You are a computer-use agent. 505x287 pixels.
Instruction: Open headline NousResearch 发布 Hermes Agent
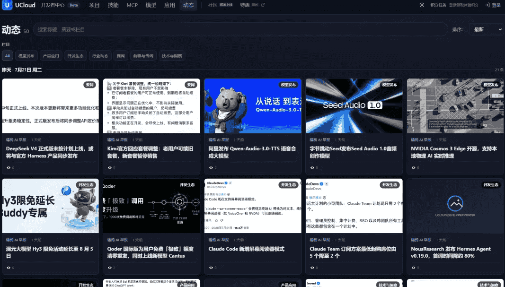[x=451, y=252]
